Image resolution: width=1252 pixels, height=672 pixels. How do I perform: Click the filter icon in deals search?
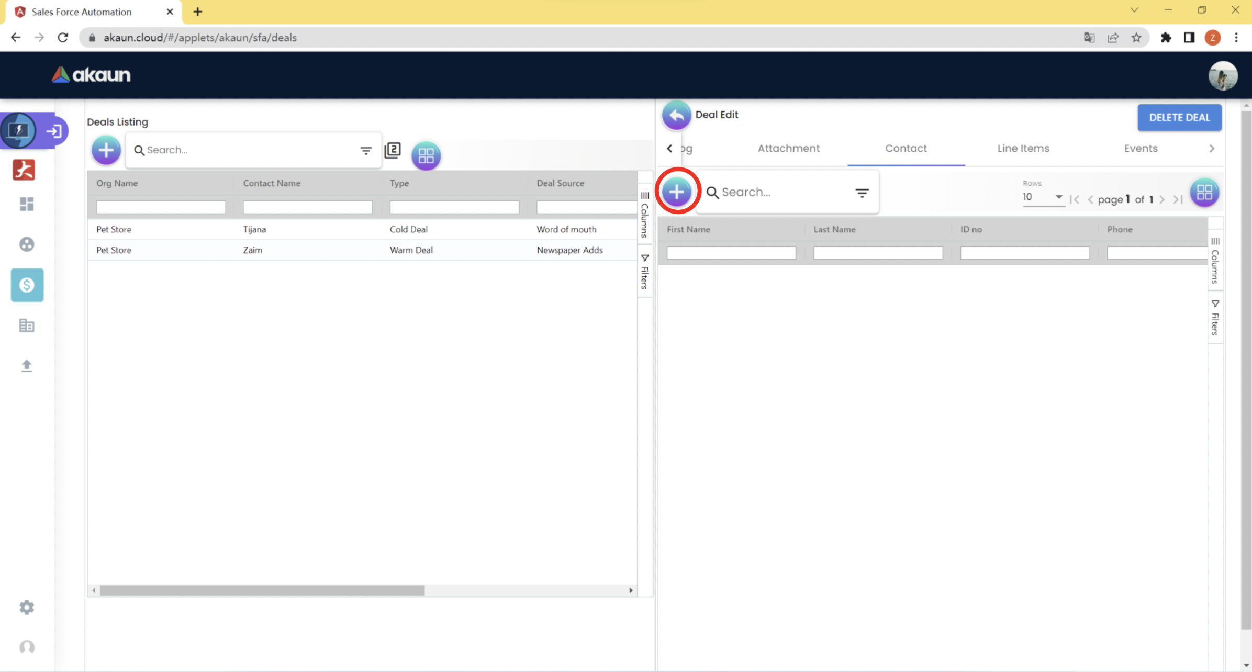pos(365,151)
